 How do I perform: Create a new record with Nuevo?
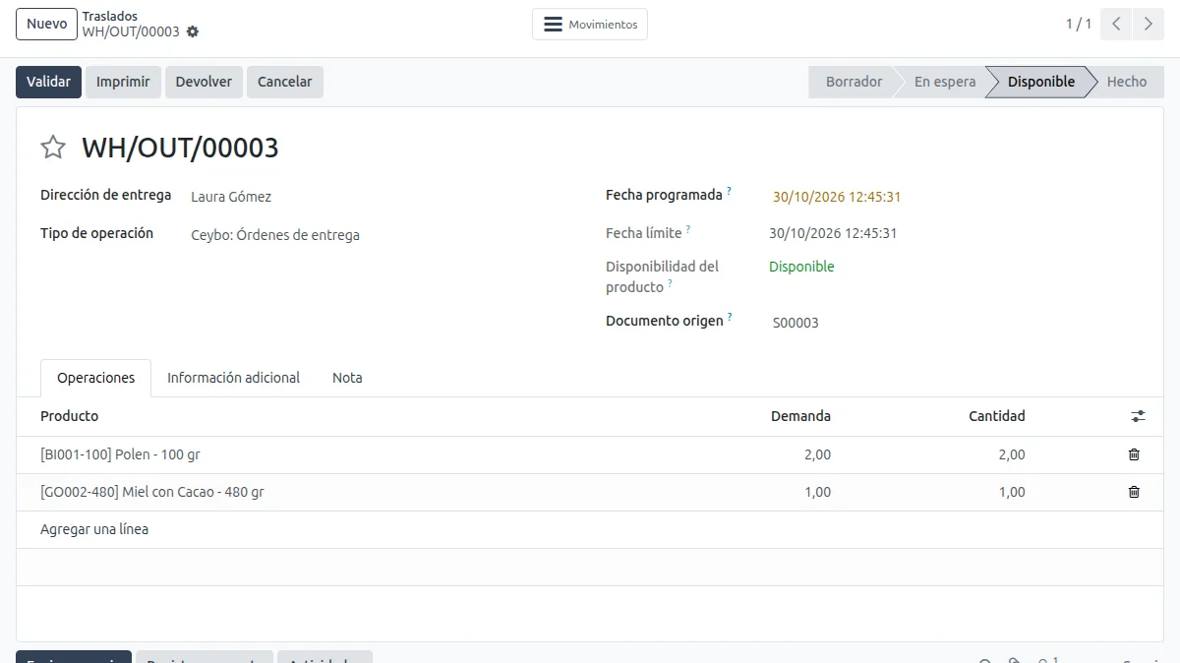pyautogui.click(x=47, y=25)
